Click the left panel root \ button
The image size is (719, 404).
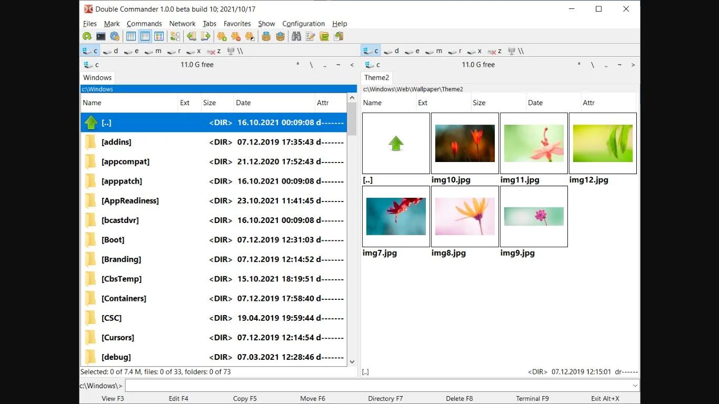(311, 65)
